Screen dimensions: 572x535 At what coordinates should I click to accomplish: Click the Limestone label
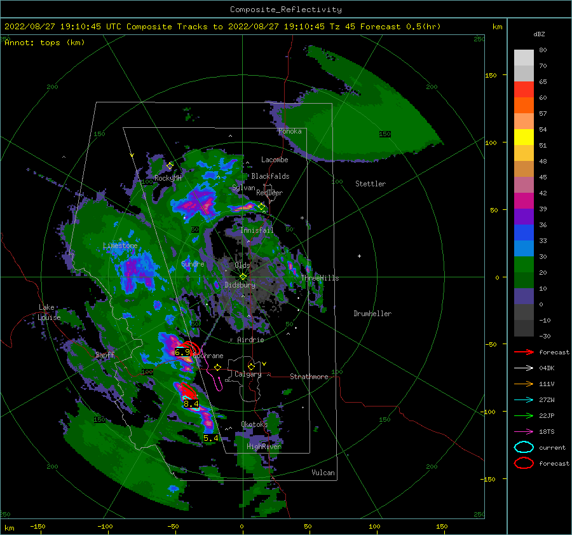click(x=120, y=246)
